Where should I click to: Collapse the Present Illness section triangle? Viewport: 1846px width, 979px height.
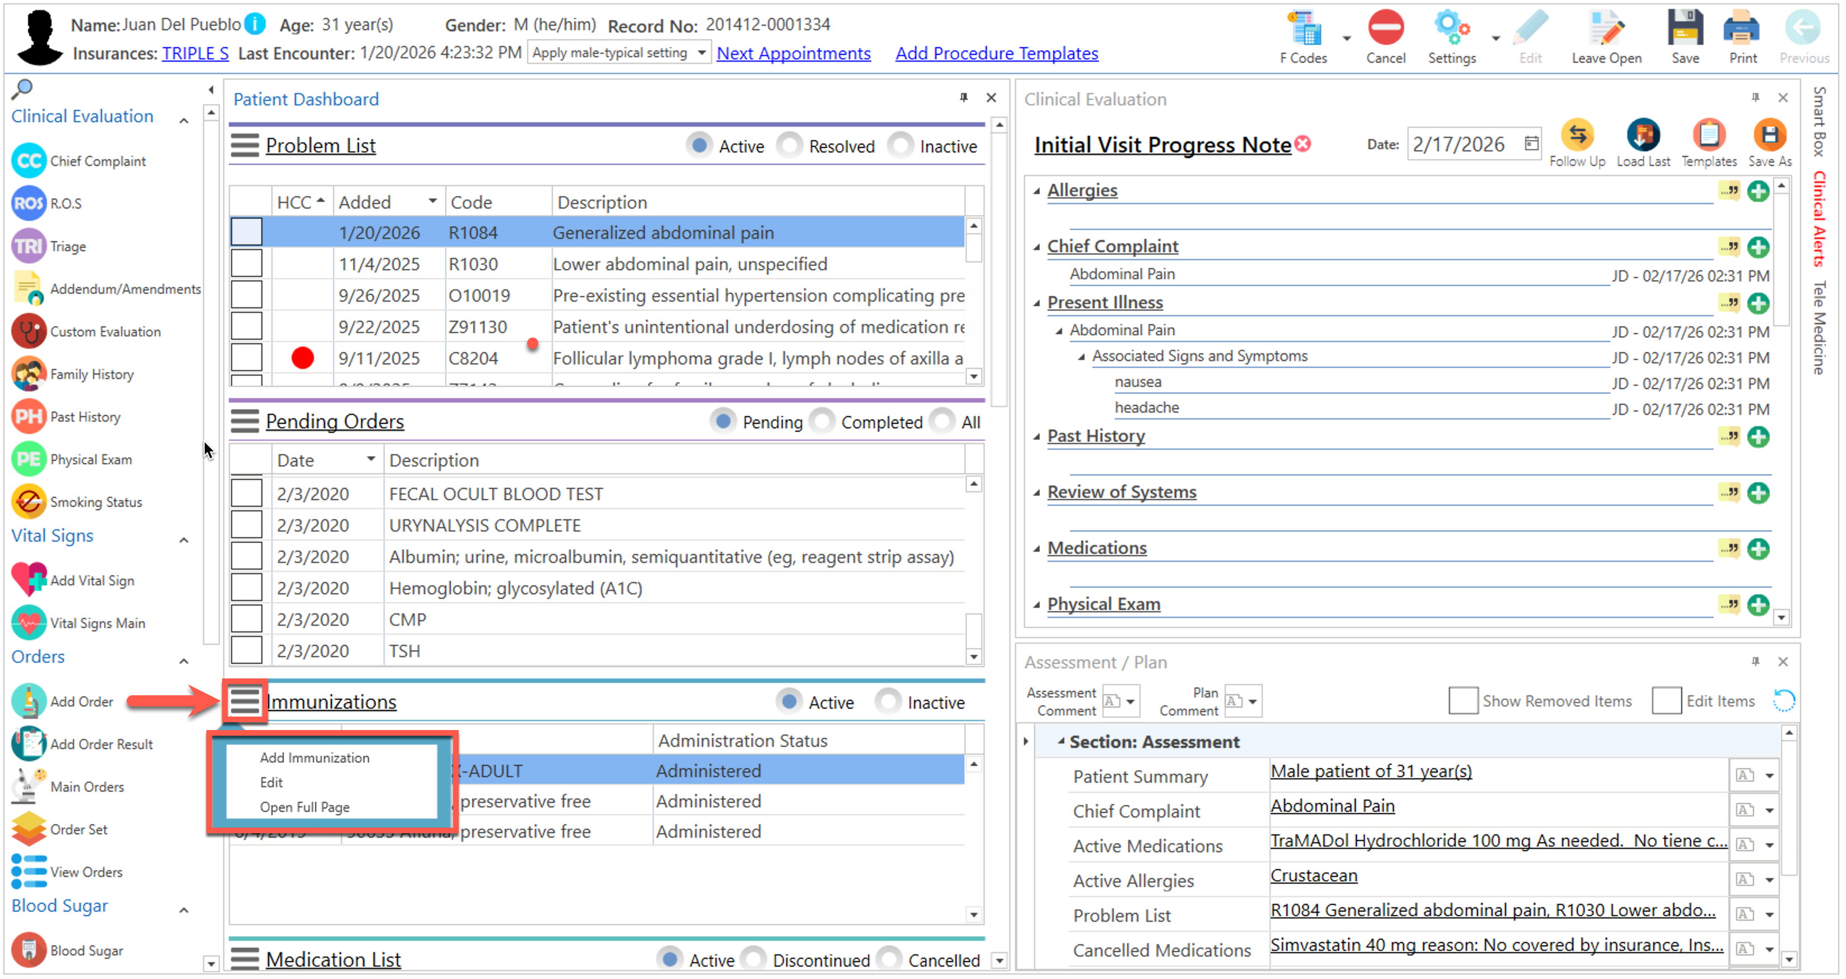tap(1036, 303)
